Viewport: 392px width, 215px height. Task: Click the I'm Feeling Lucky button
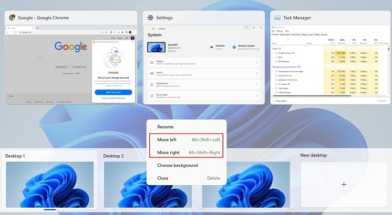pos(79,67)
